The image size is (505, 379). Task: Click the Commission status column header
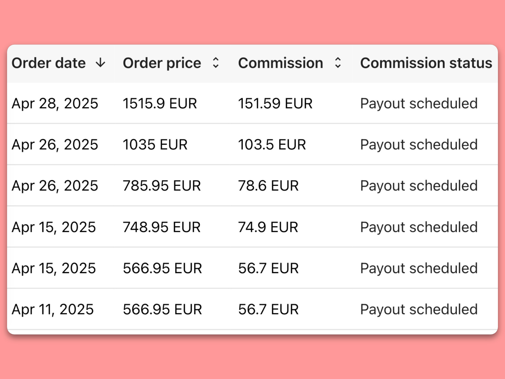[426, 63]
